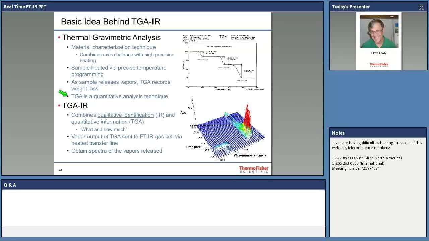The height and width of the screenshot is (241, 429).
Task: Click the underlined 'quantitative analysis technique' text
Action: (130, 96)
